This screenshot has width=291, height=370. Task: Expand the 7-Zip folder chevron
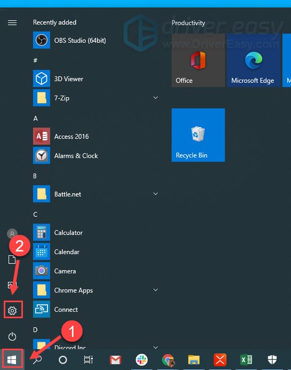pos(156,98)
